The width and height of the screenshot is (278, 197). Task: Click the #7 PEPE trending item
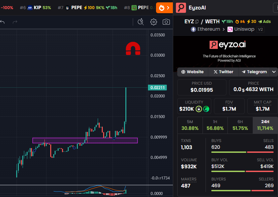(x=88, y=8)
